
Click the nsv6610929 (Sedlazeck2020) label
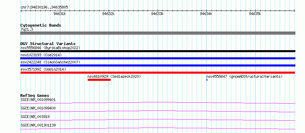(114, 76)
